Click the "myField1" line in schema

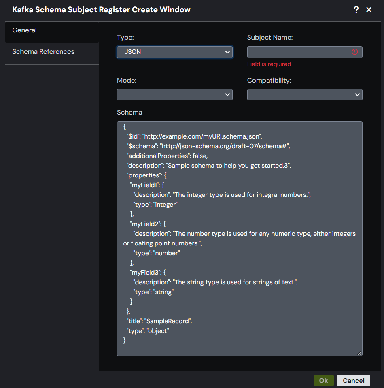point(147,185)
